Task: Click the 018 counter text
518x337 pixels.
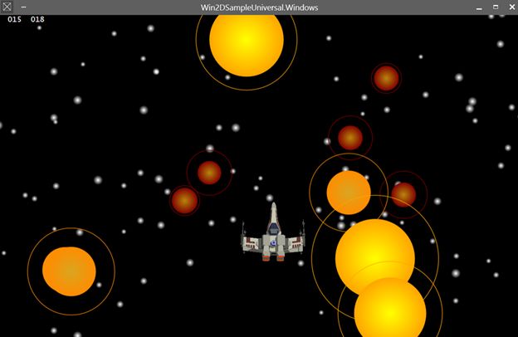Action: (x=37, y=19)
